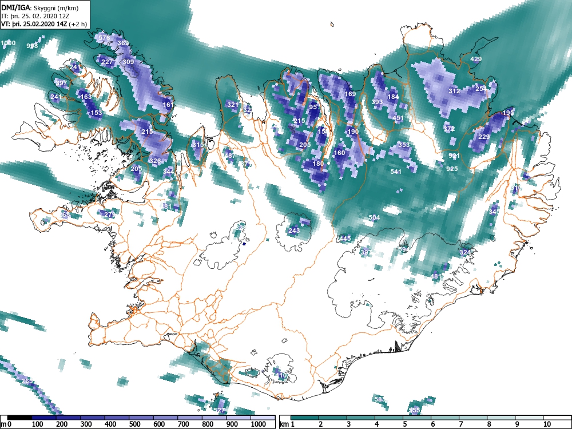Screen dimensions: 572x429
Task: Click the 'VT: þri. 25.02.2020 14Z (+2 h)' line
Action: [x=44, y=24]
